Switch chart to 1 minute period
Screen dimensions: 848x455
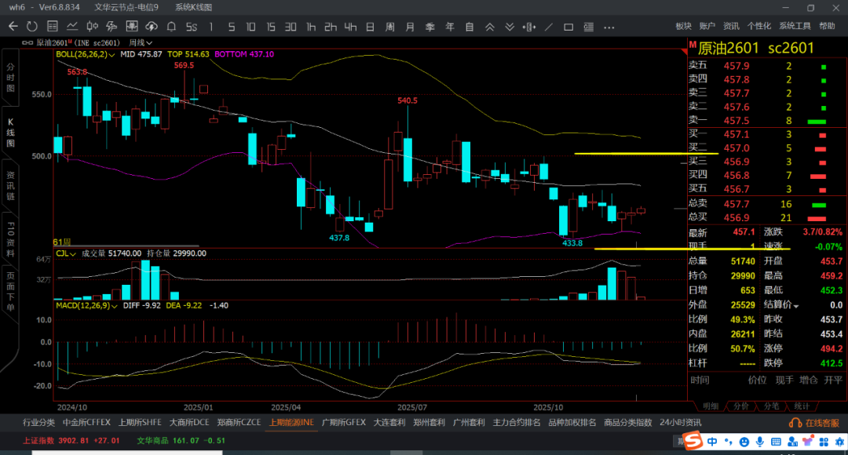tap(211, 27)
